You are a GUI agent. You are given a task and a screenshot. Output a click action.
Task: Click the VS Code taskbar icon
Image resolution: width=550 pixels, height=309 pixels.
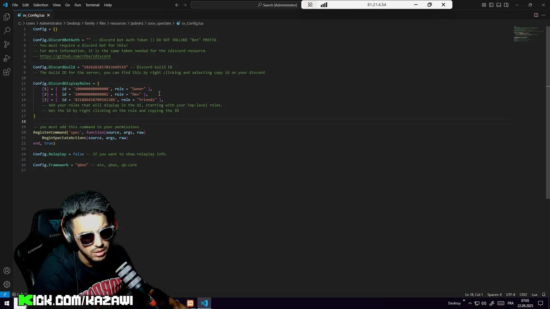click(x=204, y=303)
